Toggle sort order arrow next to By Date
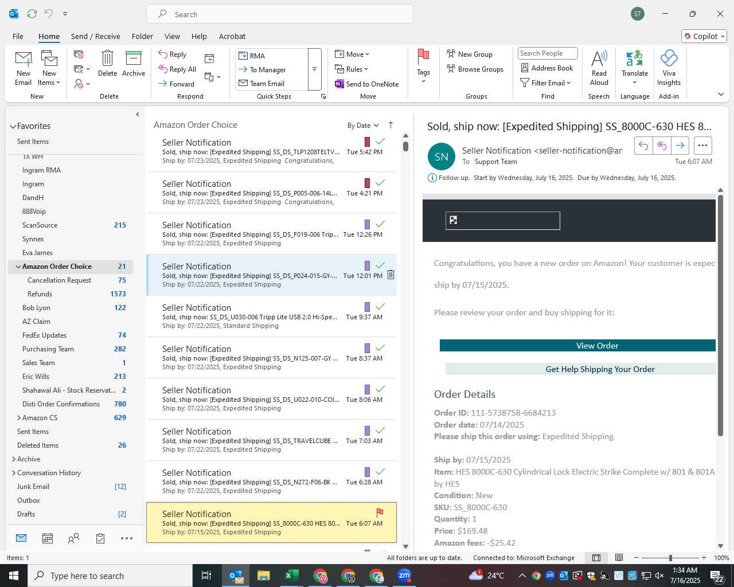The height and width of the screenshot is (587, 734). (391, 125)
